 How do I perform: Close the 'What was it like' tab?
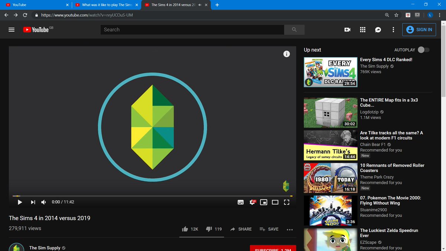tap(137, 5)
